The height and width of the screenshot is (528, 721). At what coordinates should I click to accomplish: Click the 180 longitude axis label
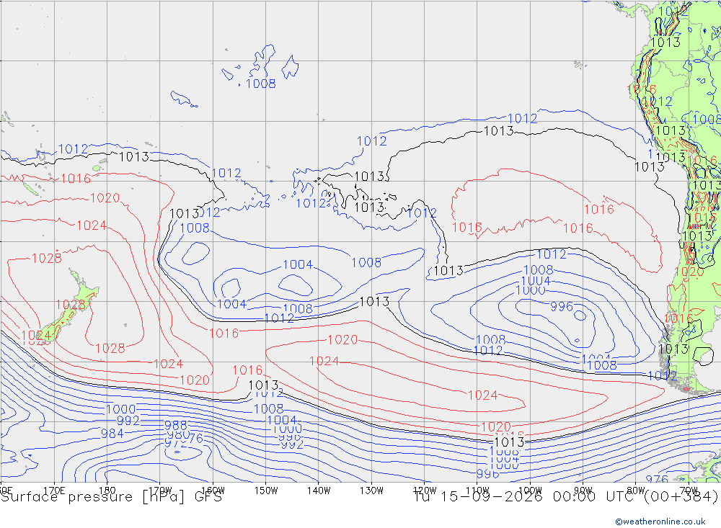107,491
